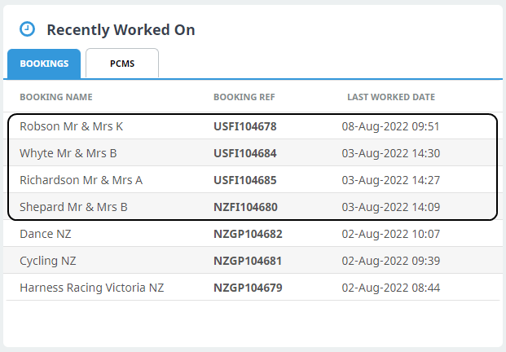Viewport: 506px width, 352px height.
Task: Open the Robson Mr & Mrs K booking
Action: 71,126
